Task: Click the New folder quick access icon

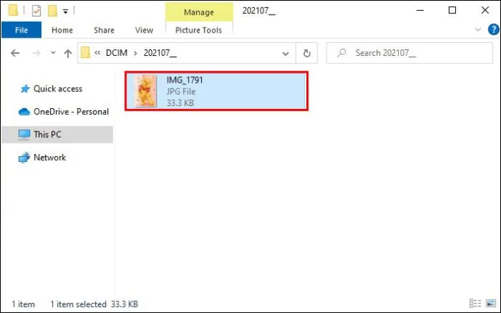Action: [52, 11]
